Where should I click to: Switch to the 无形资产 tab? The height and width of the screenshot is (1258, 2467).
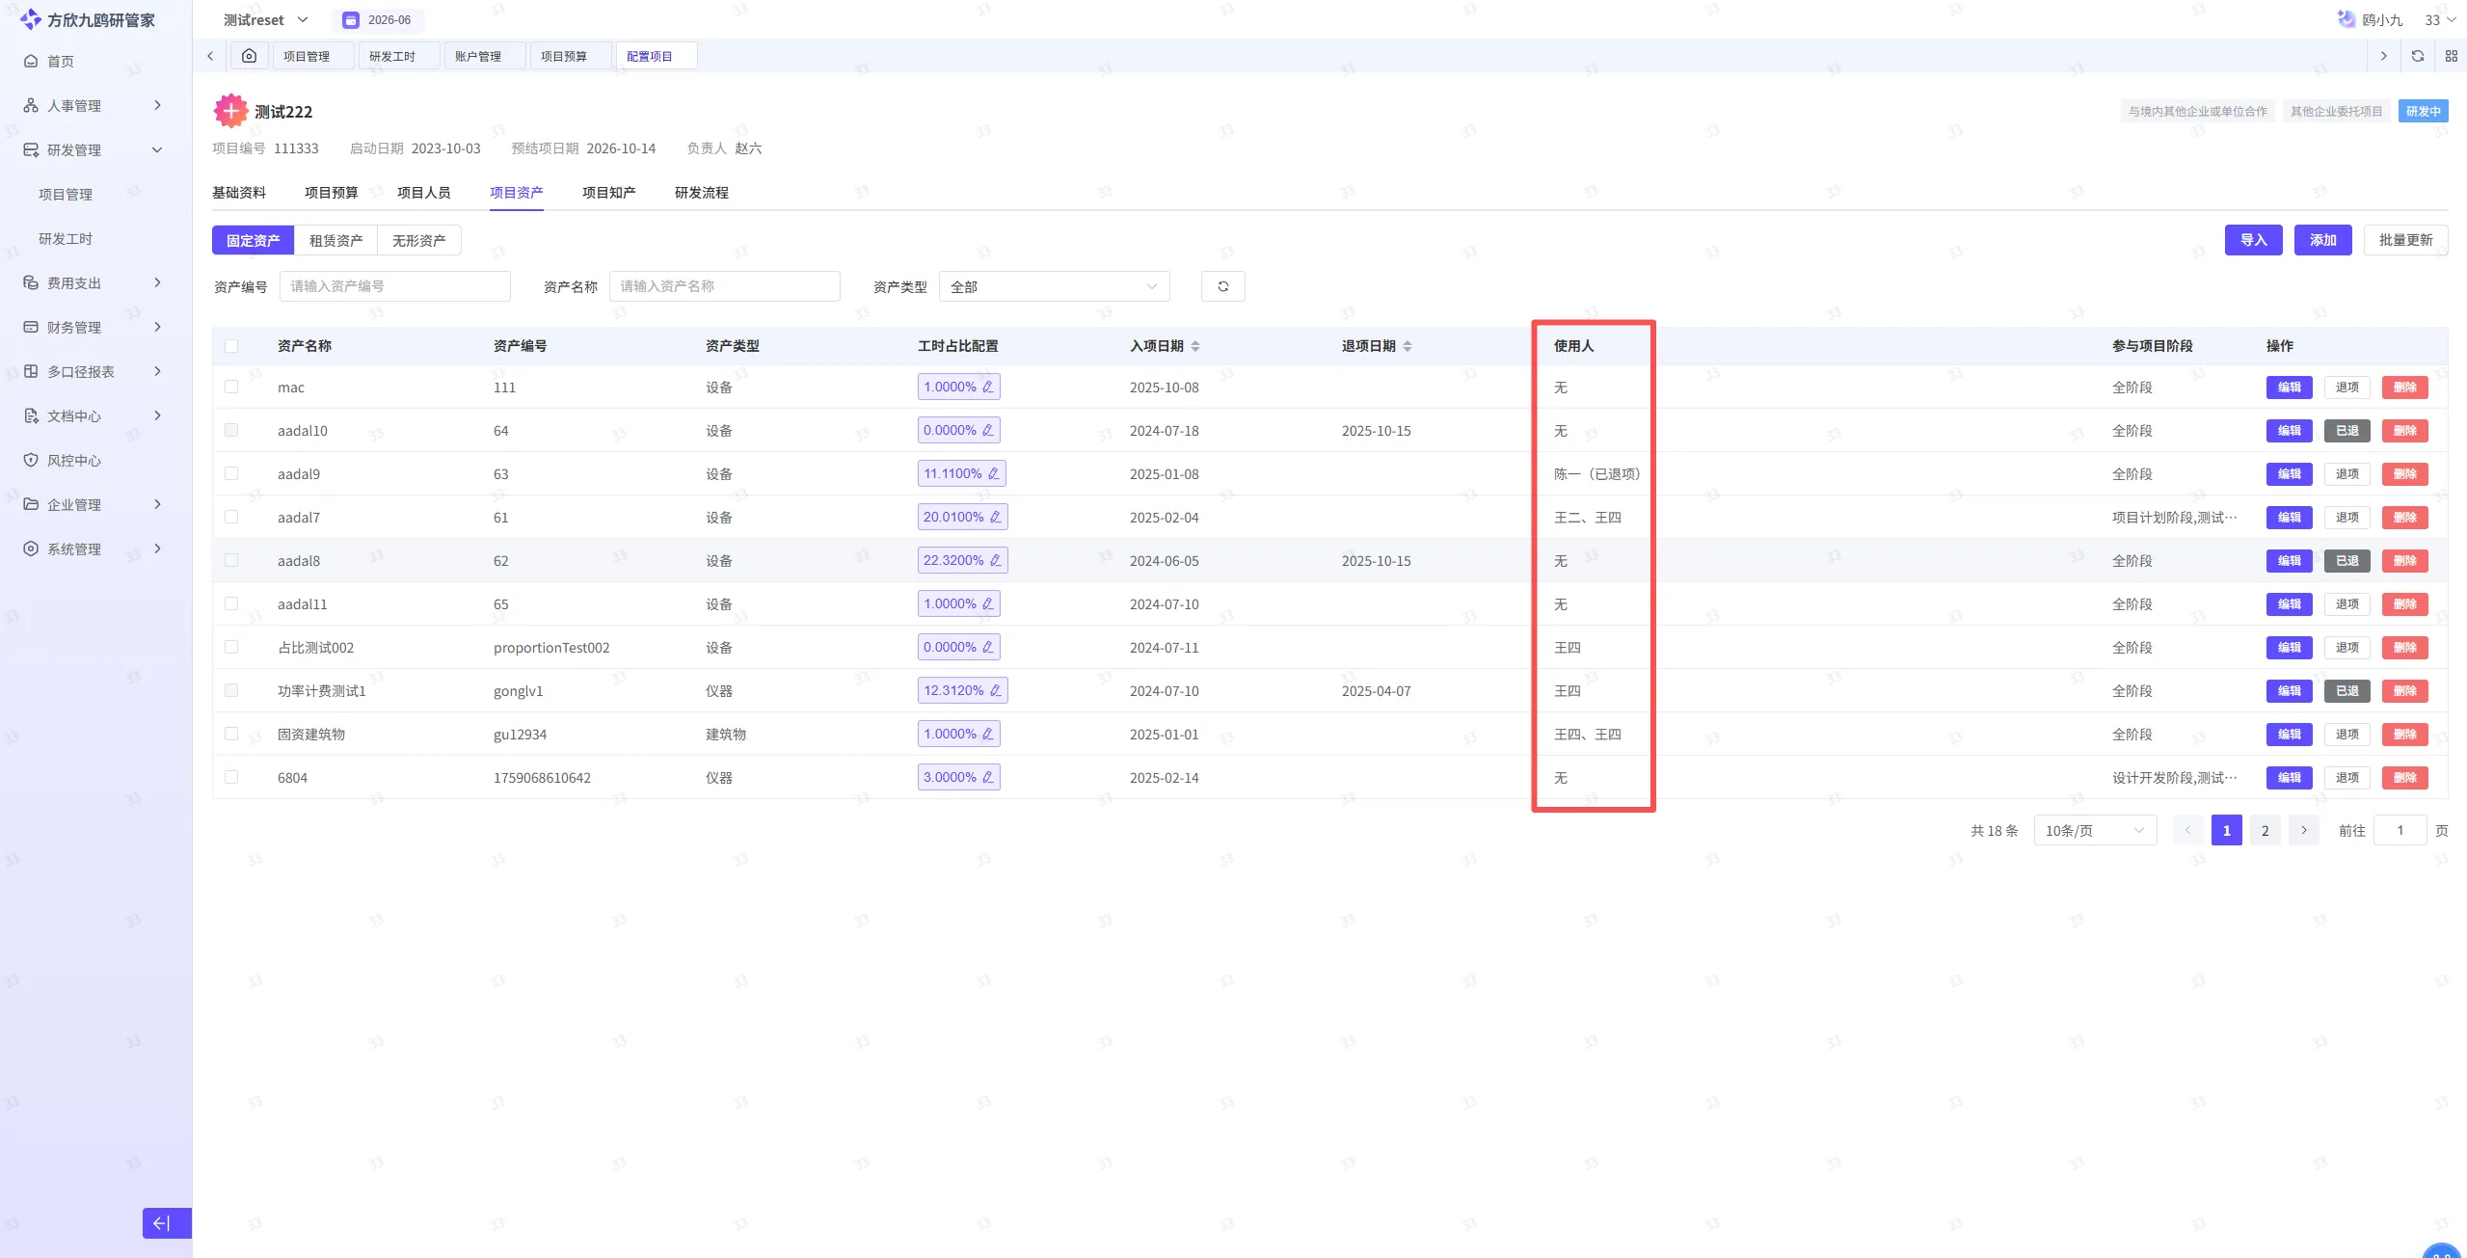418,240
